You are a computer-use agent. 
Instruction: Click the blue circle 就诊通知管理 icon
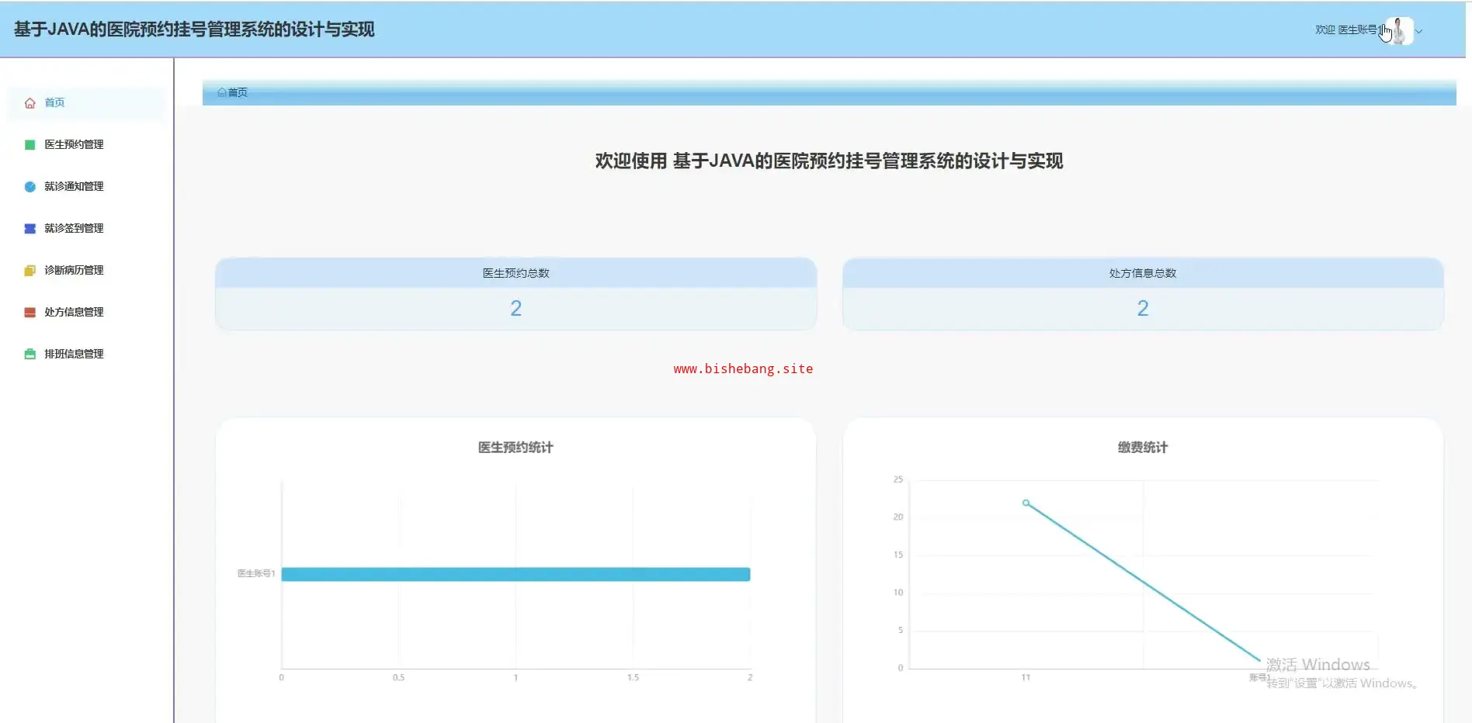(x=30, y=187)
